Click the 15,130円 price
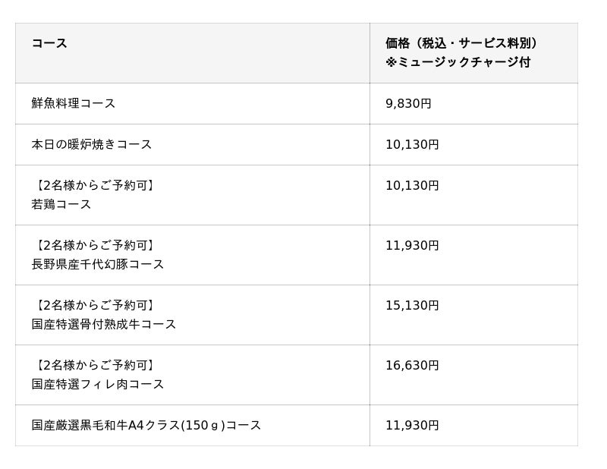The image size is (607, 469). click(412, 305)
